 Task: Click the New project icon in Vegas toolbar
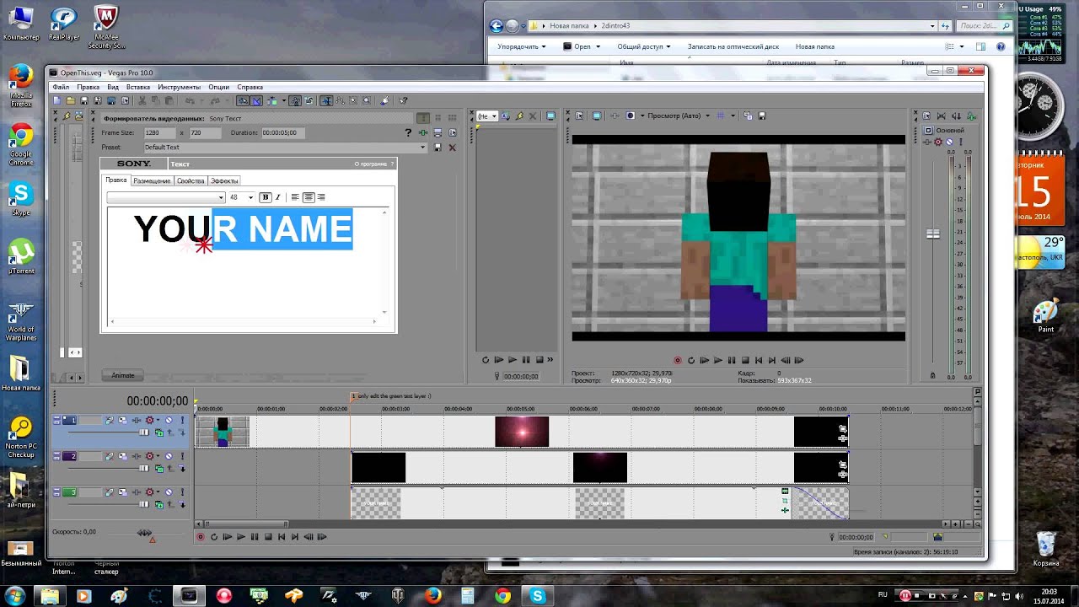[57, 100]
